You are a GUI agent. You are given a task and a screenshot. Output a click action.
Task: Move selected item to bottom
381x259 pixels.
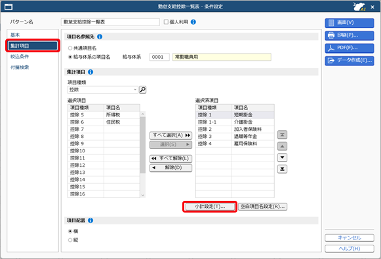282,169
